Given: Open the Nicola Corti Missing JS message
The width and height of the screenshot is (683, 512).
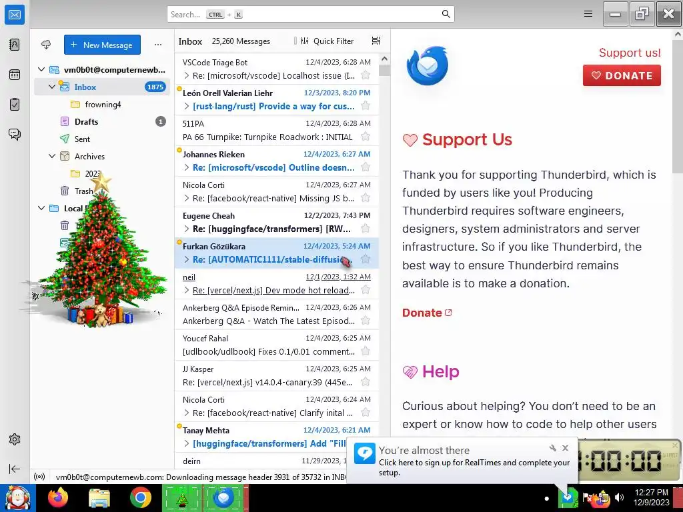Looking at the screenshot, I should click(x=277, y=191).
